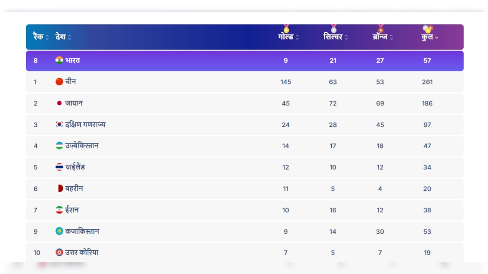
Task: Sort by गोल्ड medal count
Action: 289,37
